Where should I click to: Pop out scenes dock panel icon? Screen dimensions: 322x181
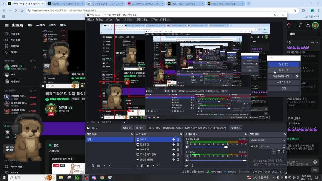(x=132, y=134)
